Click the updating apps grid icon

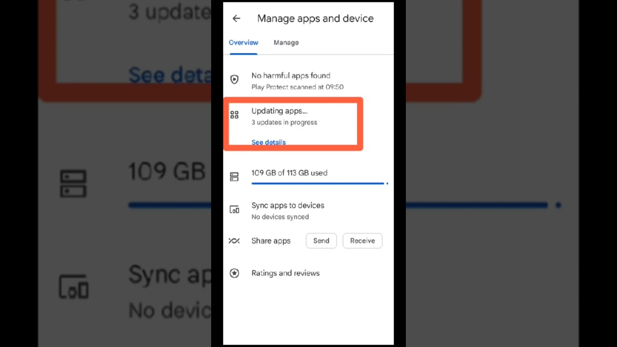tap(234, 115)
